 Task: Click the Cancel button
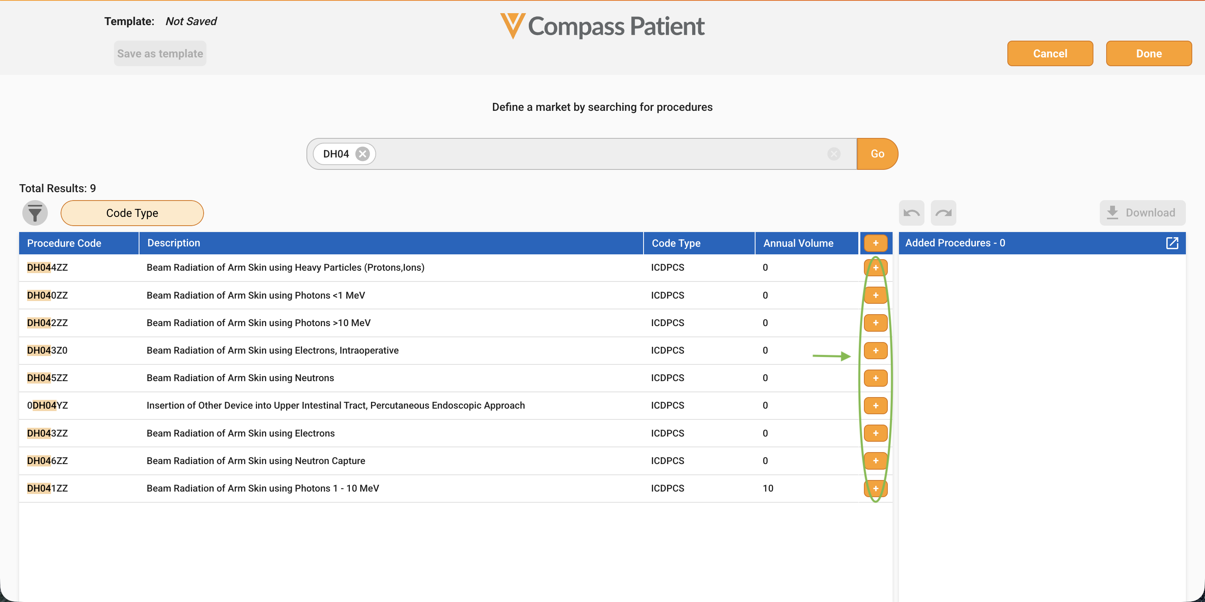(1050, 53)
